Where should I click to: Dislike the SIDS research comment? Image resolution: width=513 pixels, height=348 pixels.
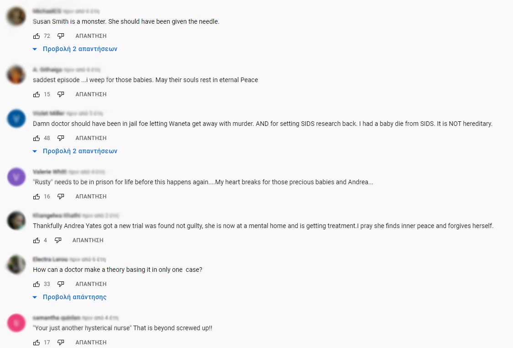point(61,138)
